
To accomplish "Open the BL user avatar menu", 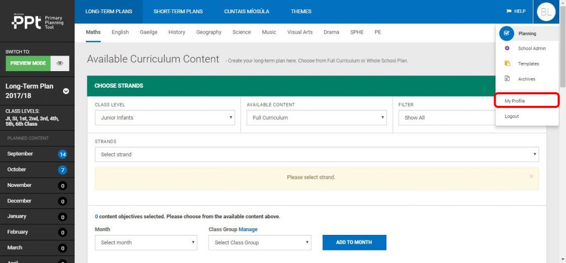I will click(546, 12).
